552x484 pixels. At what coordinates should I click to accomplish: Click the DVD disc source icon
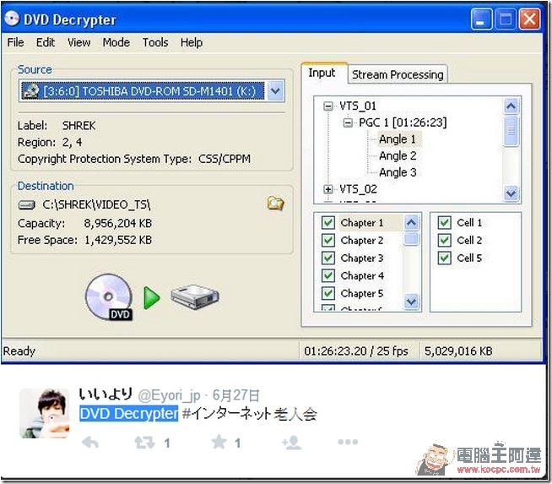click(x=109, y=297)
